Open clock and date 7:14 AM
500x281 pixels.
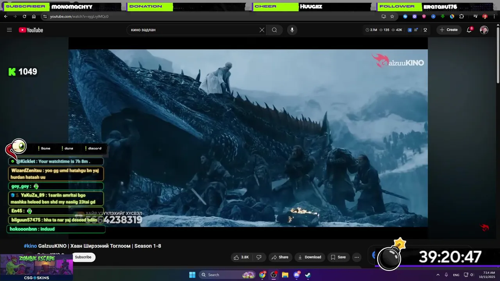(x=487, y=275)
